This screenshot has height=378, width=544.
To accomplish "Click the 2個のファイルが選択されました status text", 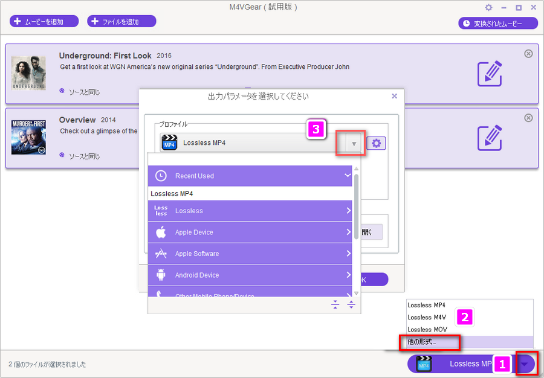I will point(47,365).
